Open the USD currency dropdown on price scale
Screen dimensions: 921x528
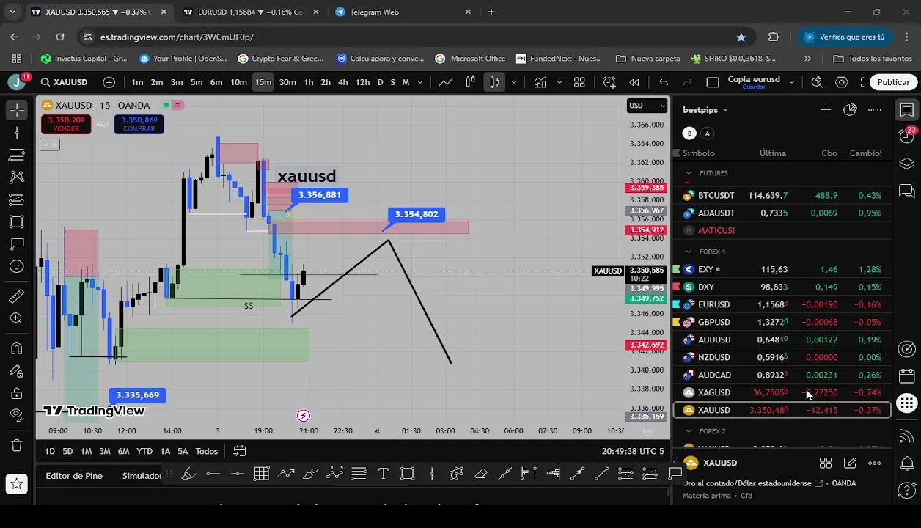pyautogui.click(x=647, y=106)
